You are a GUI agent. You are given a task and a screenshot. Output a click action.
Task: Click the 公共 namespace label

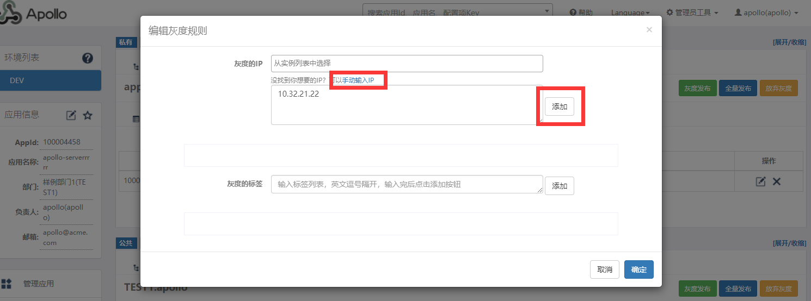click(x=126, y=243)
